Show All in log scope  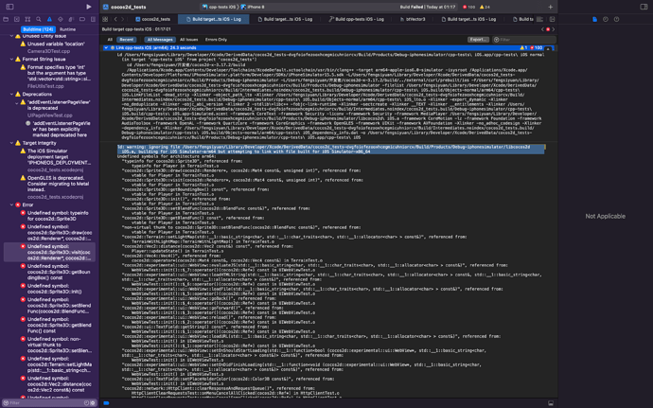coord(110,40)
